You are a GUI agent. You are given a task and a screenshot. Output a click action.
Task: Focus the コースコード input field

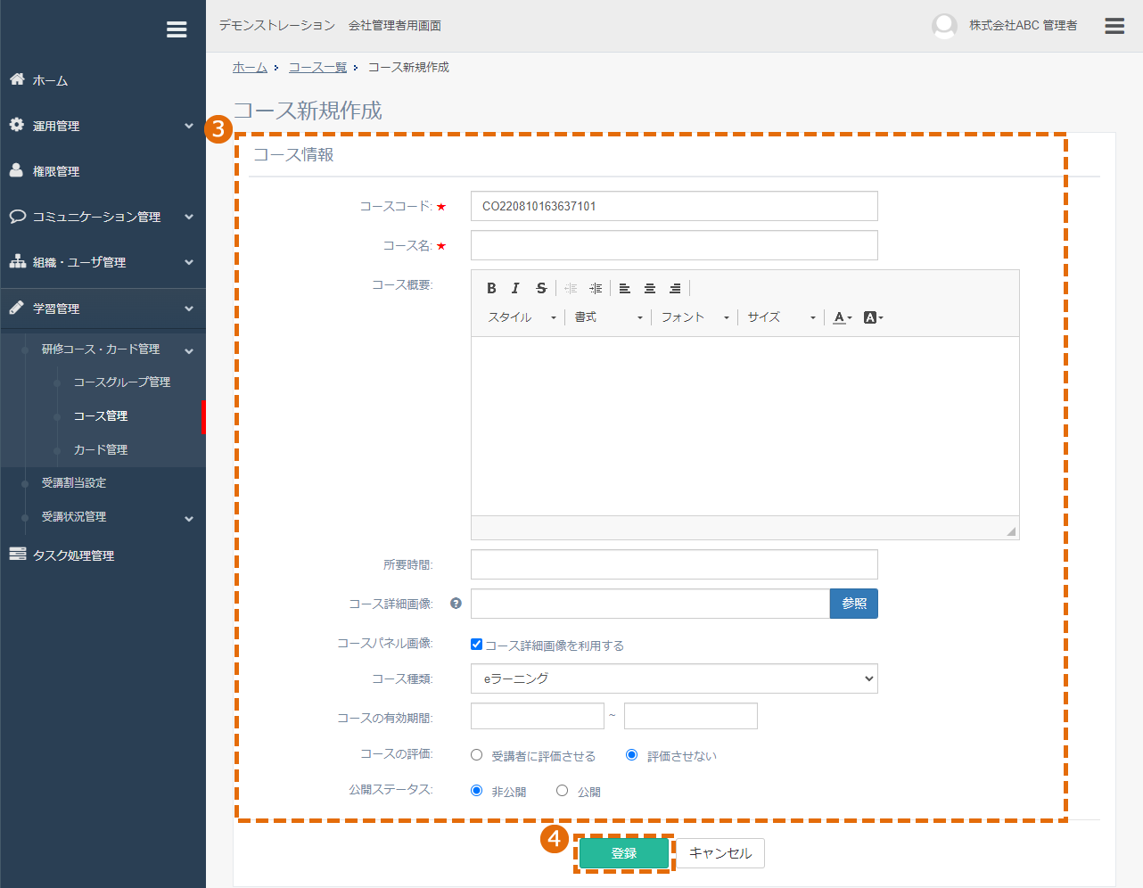674,206
